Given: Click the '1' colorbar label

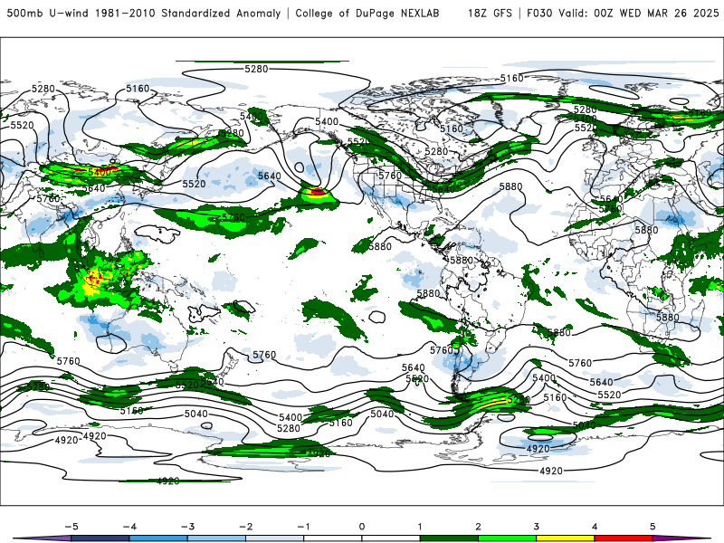Looking at the screenshot, I should [420, 527].
